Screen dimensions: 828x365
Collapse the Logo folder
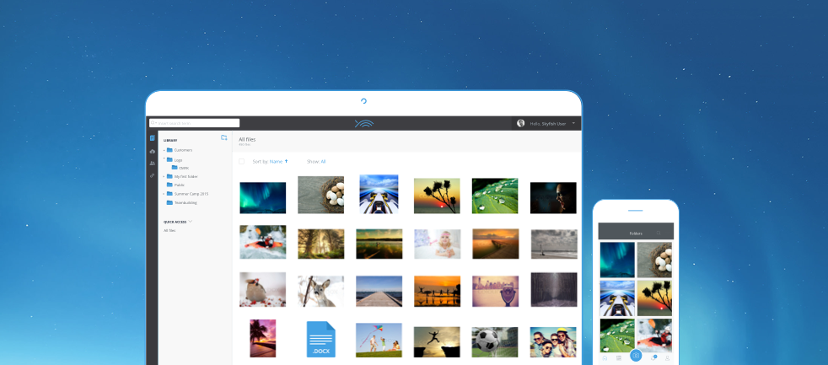pyautogui.click(x=164, y=159)
